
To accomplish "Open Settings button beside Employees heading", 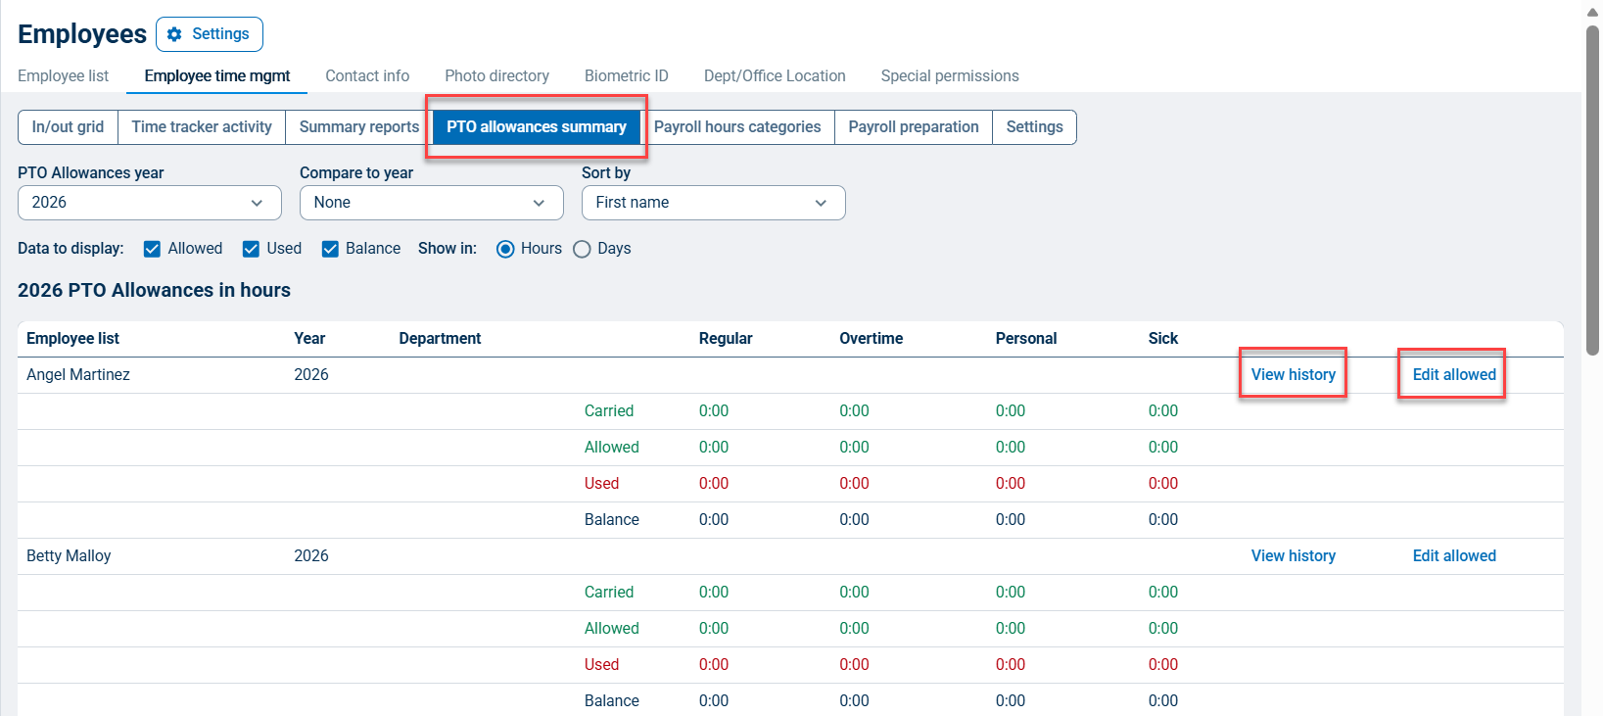I will click(x=210, y=34).
